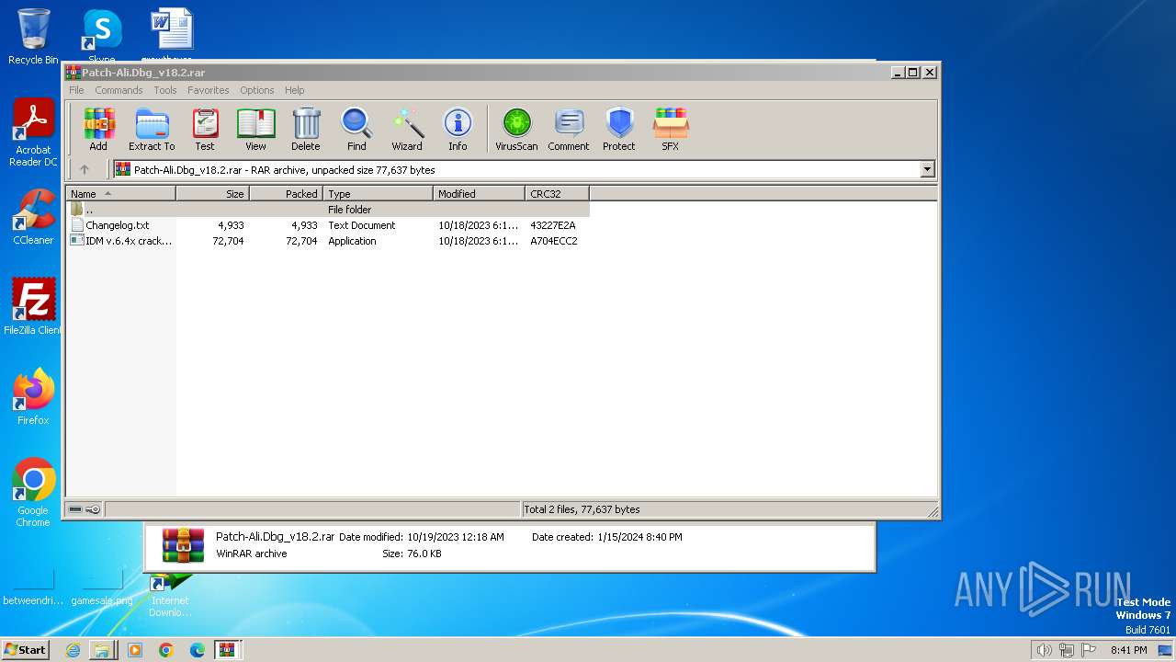Viewport: 1176px width, 662px height.
Task: Sort by CRC32 column header
Action: (x=557, y=194)
